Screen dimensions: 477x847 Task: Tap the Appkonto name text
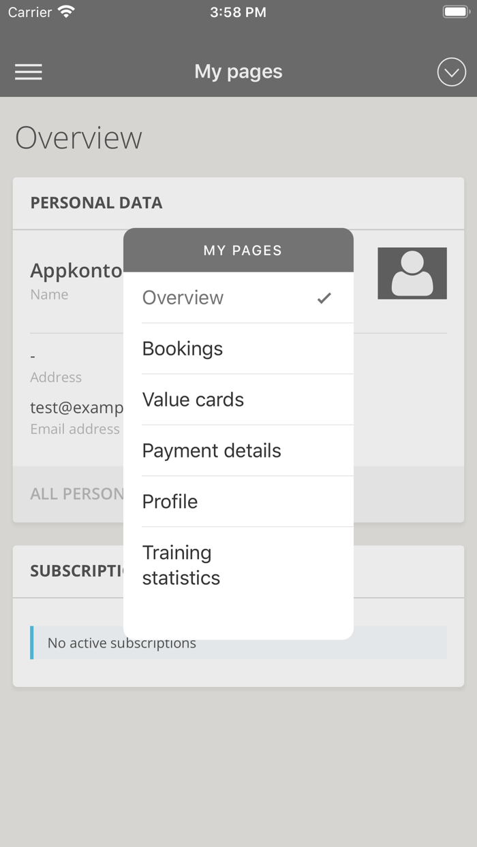(76, 271)
